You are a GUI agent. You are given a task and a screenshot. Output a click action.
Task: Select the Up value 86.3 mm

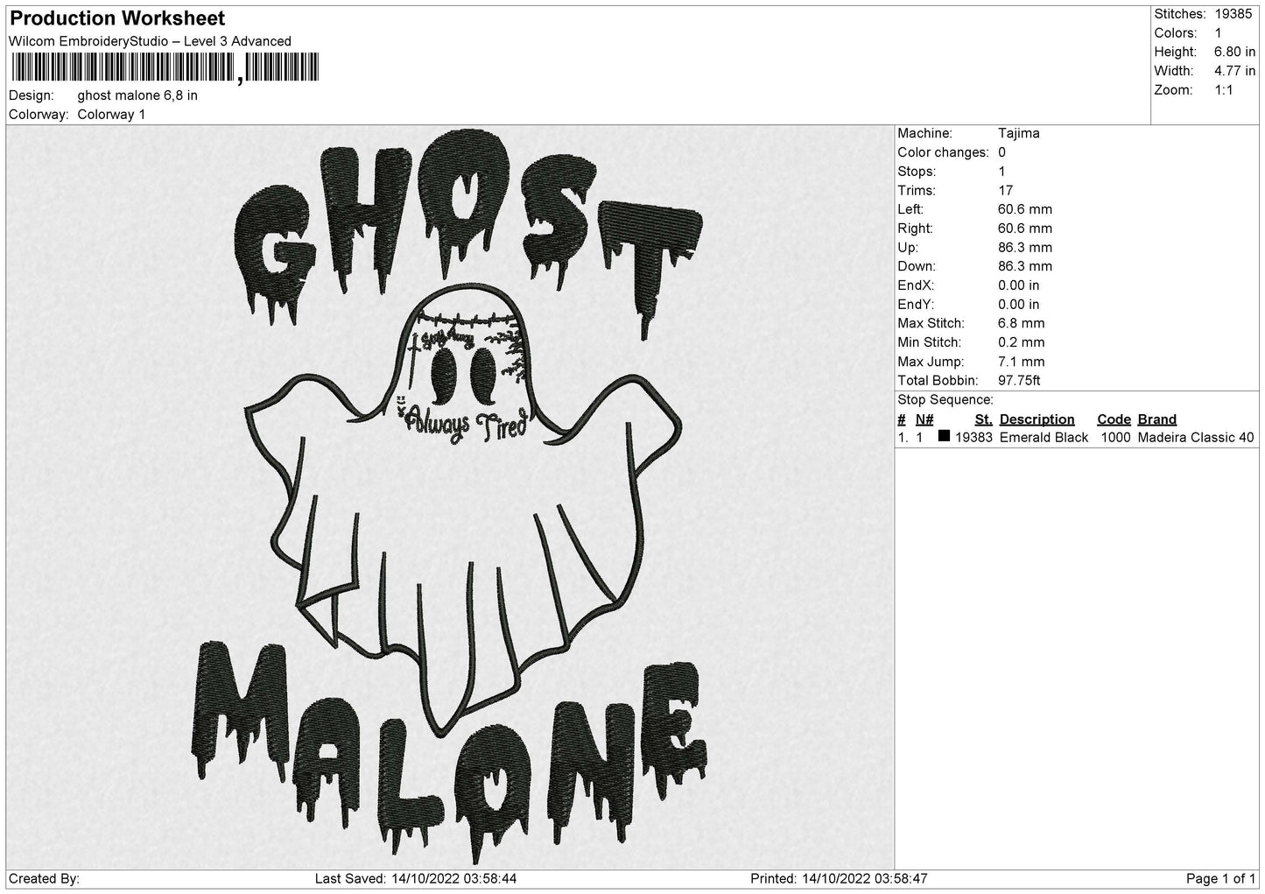[x=1025, y=248]
